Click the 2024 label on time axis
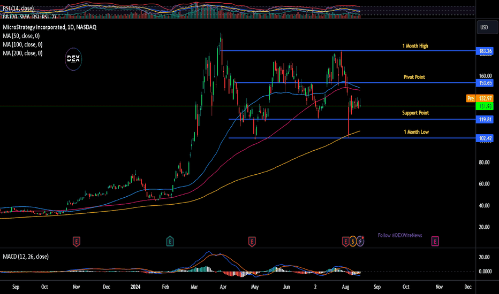This screenshot has width=499, height=294. 135,287
